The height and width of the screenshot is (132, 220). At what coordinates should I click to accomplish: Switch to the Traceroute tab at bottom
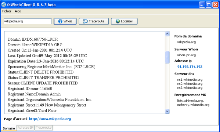(x=44, y=128)
